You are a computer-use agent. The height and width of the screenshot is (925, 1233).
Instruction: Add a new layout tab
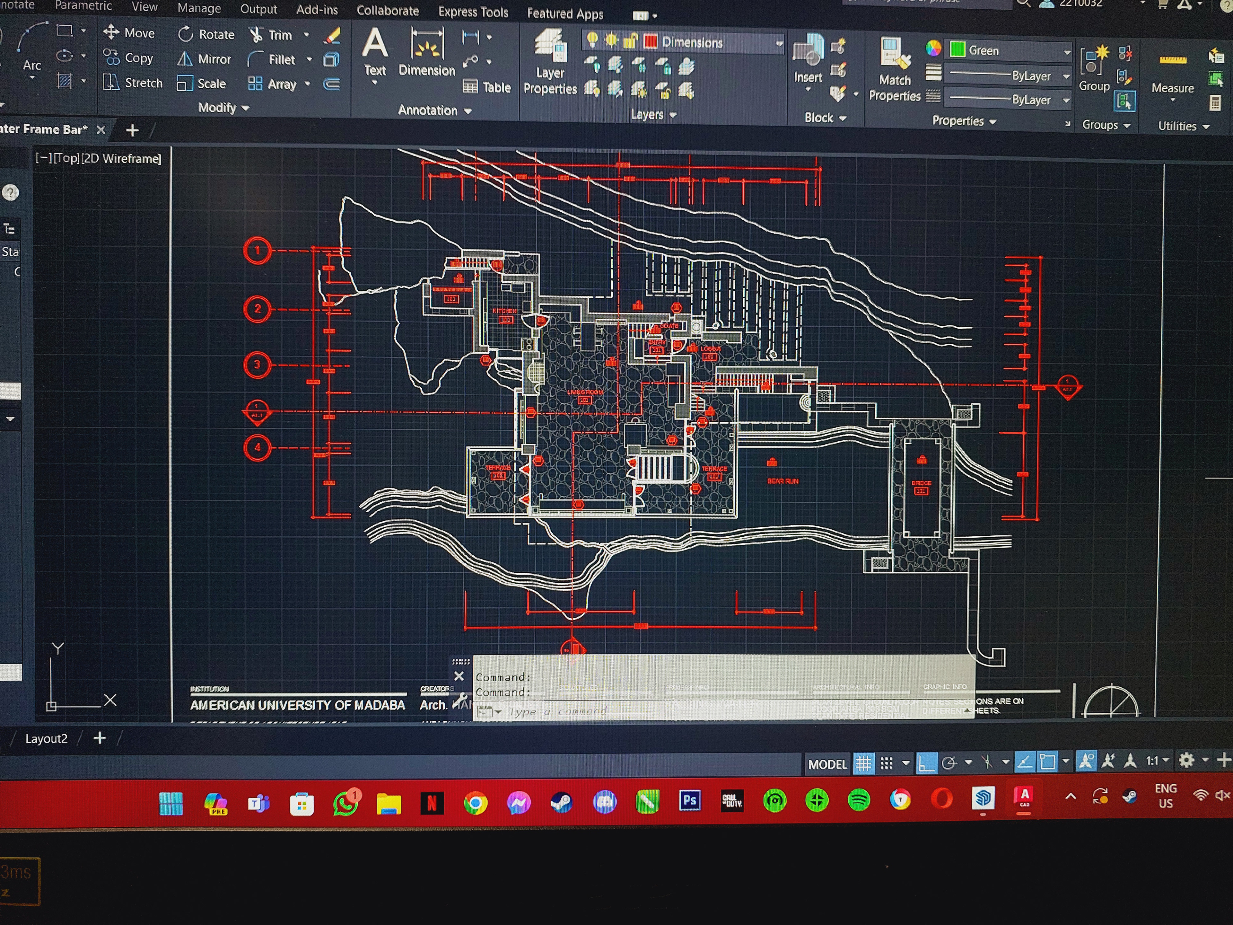[x=100, y=738]
